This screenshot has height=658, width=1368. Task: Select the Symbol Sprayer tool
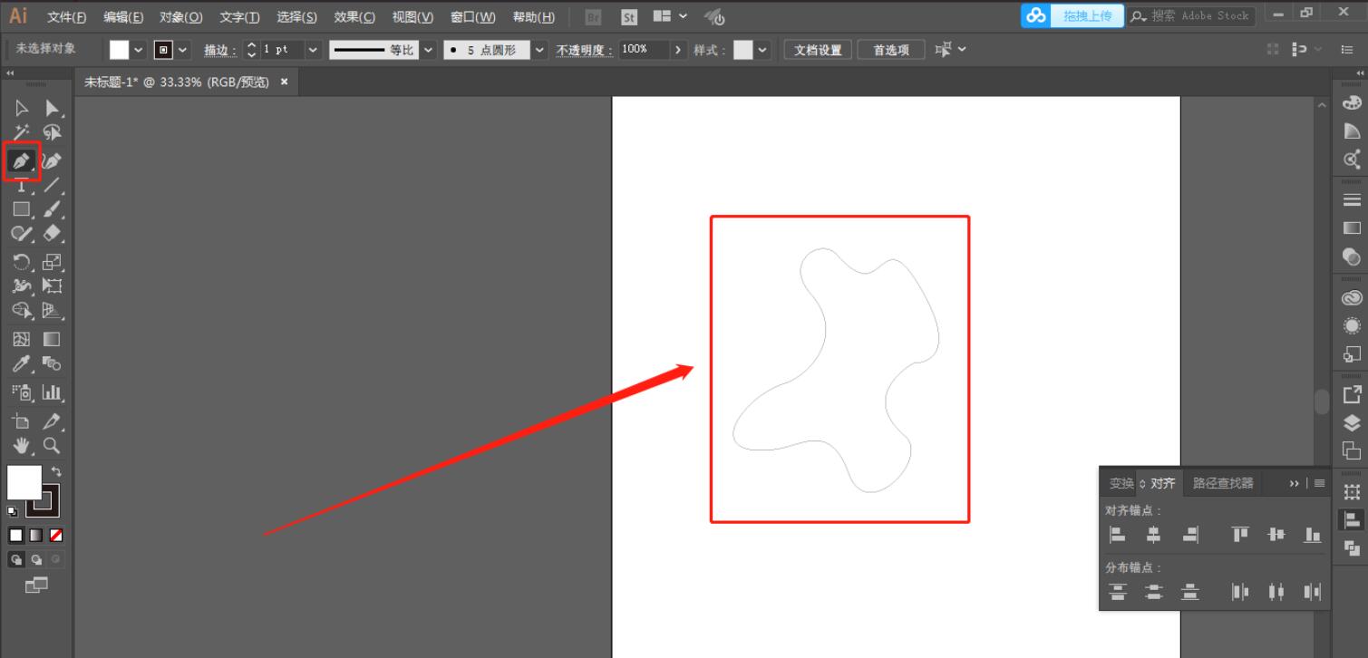[22, 392]
